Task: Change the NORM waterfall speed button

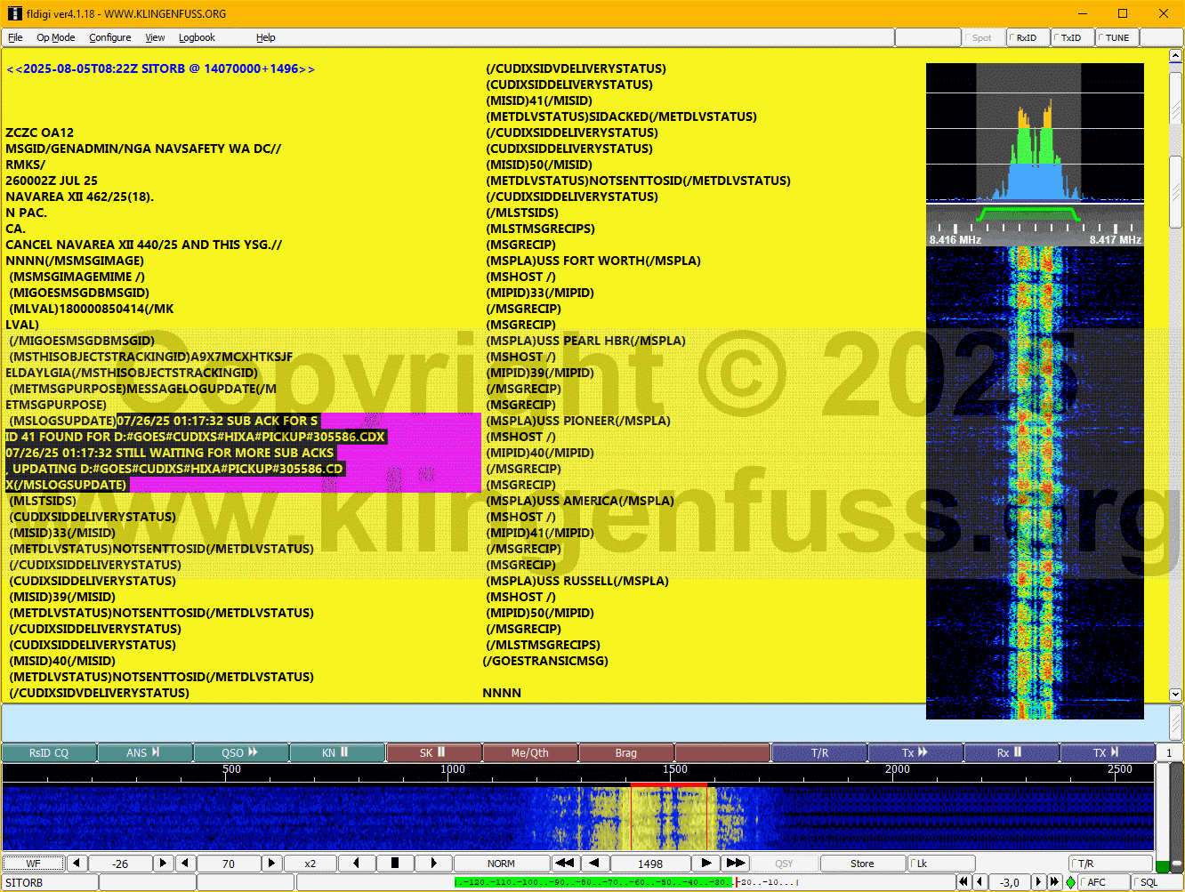Action: 501,864
